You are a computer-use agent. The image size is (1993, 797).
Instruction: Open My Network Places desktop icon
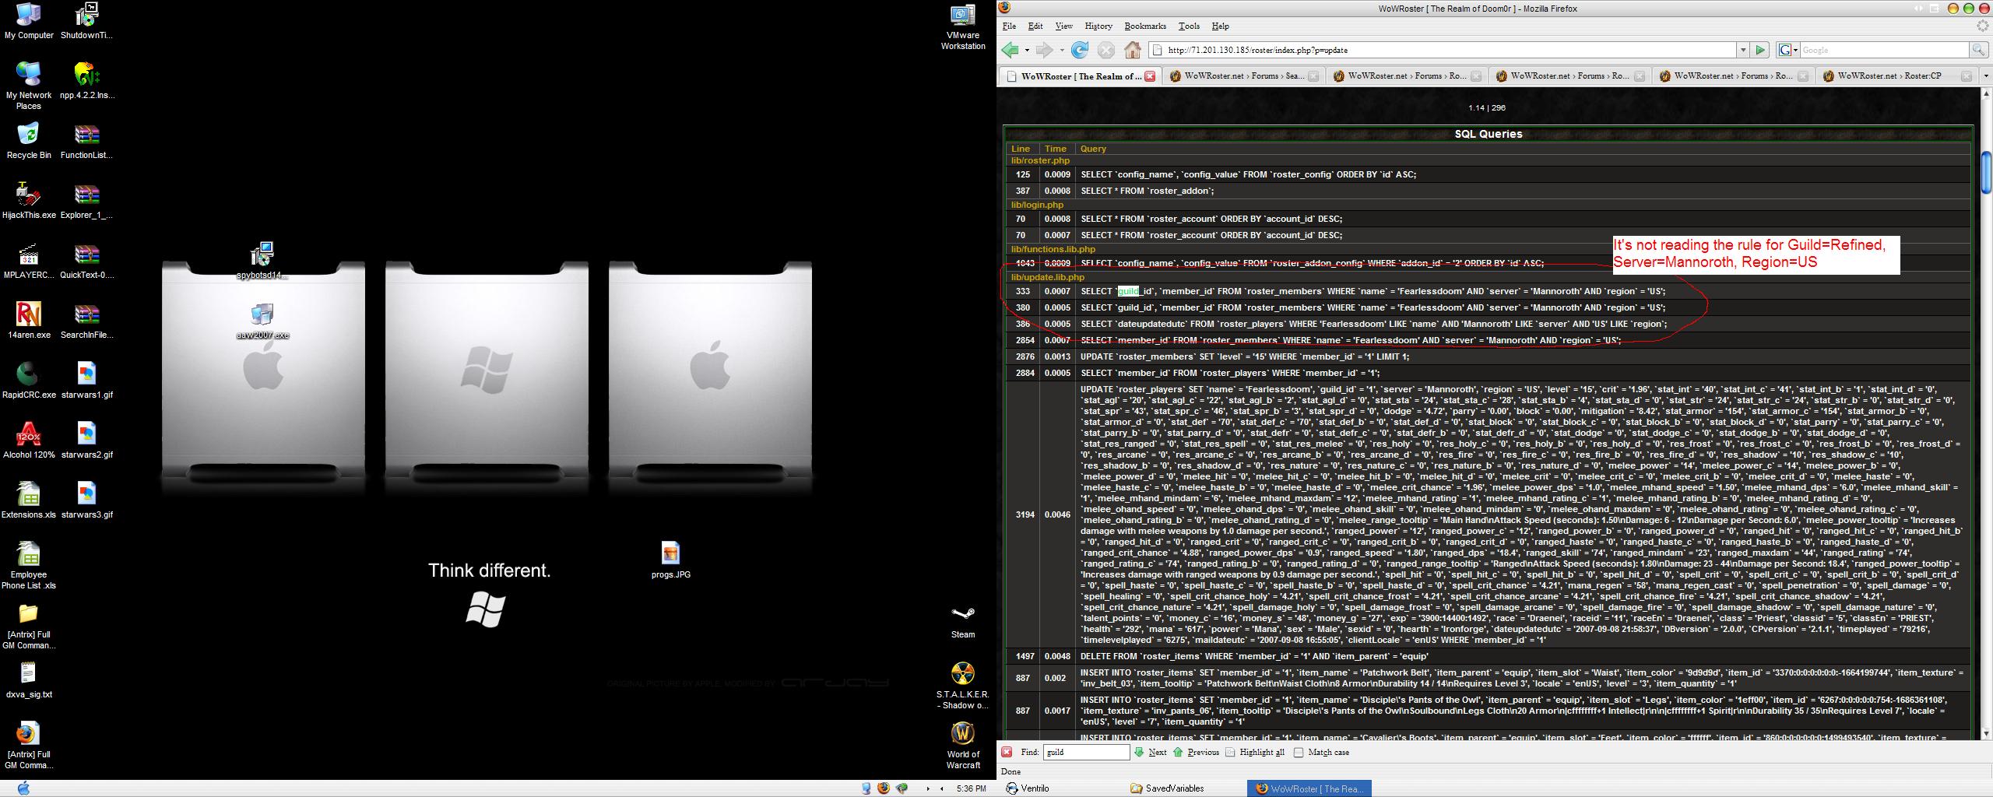pyautogui.click(x=29, y=86)
